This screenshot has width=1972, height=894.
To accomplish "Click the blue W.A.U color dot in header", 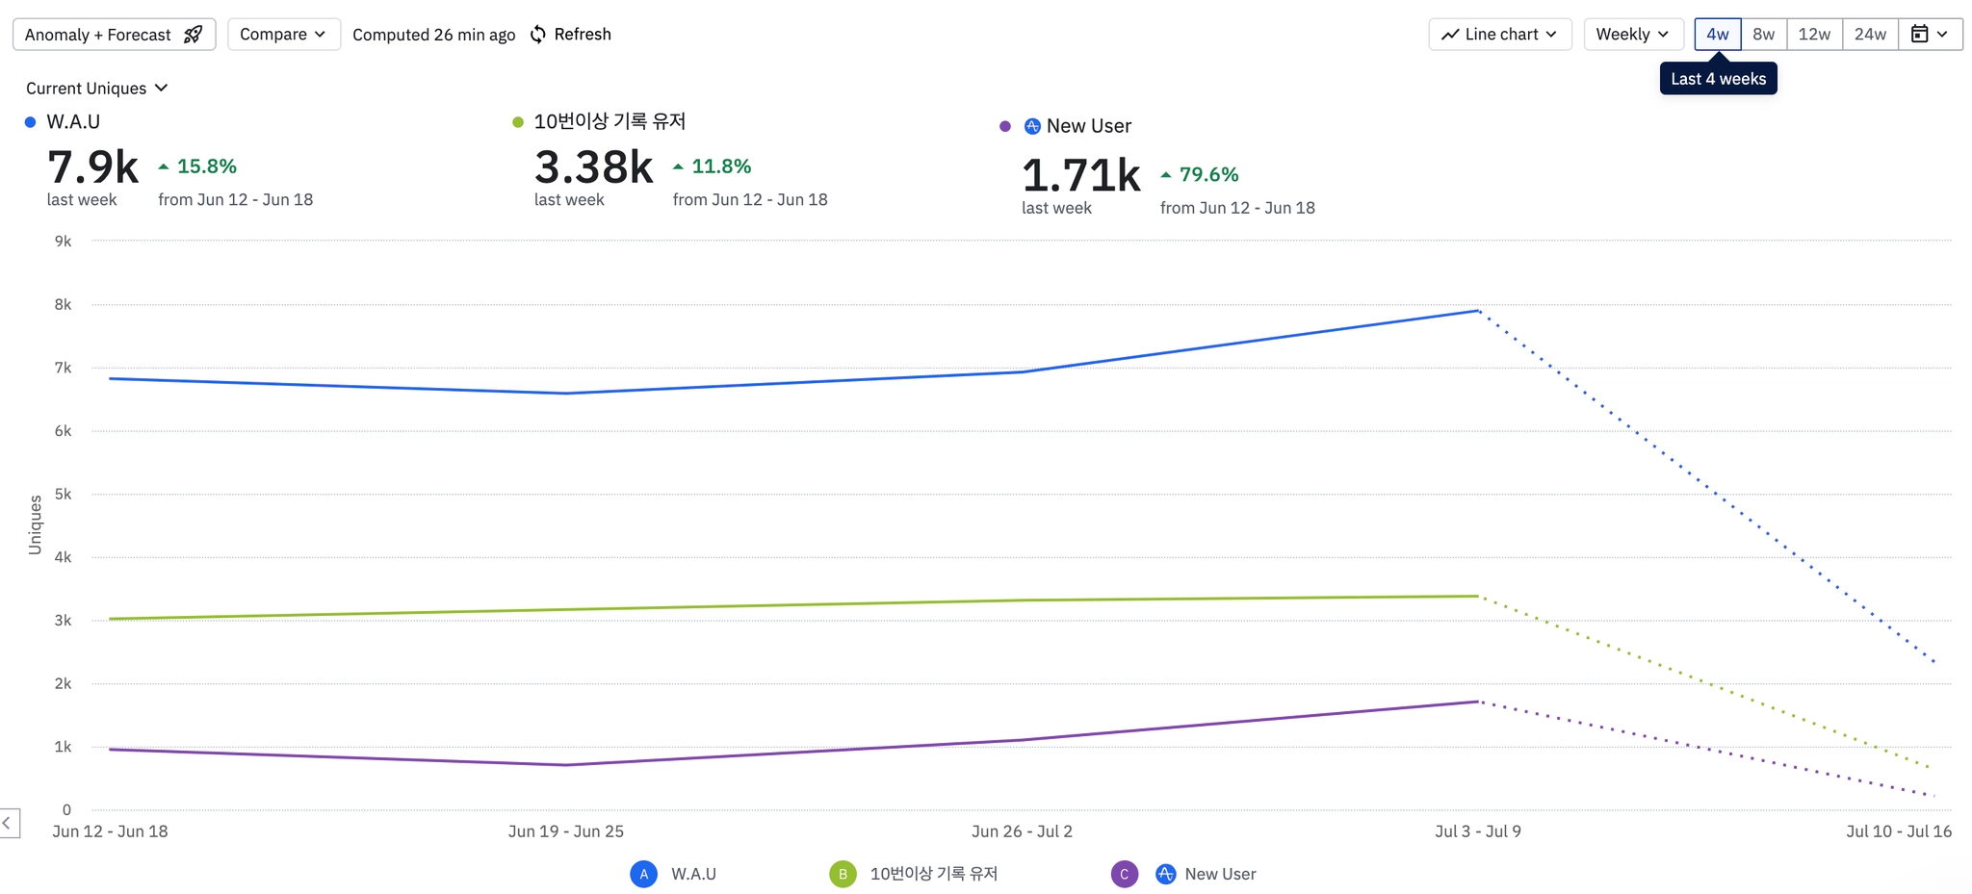I will click(31, 122).
